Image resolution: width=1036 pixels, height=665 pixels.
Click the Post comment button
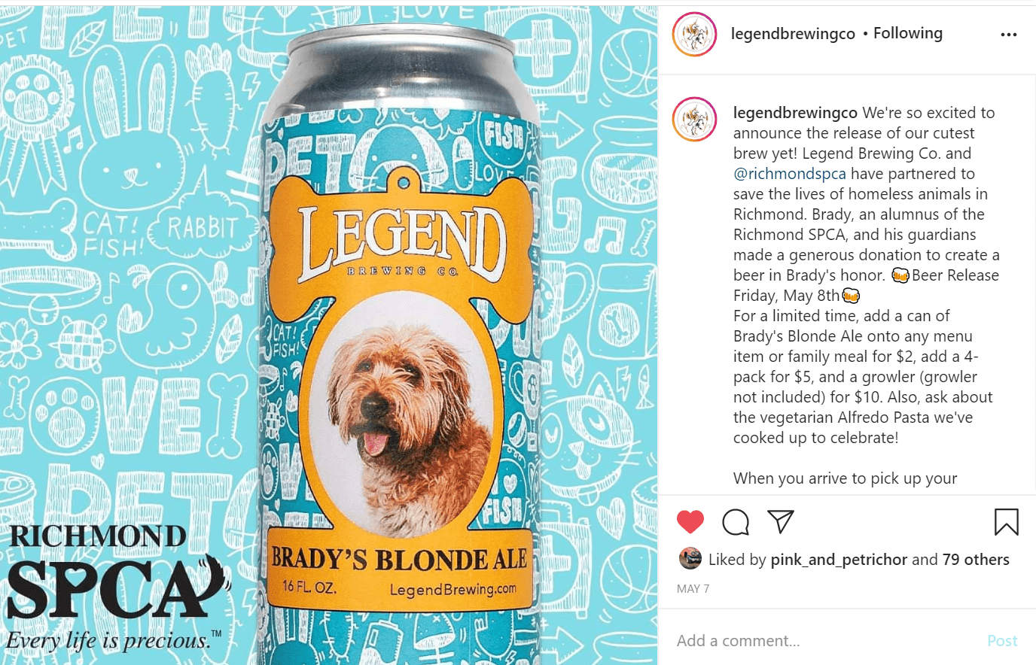coord(1002,641)
